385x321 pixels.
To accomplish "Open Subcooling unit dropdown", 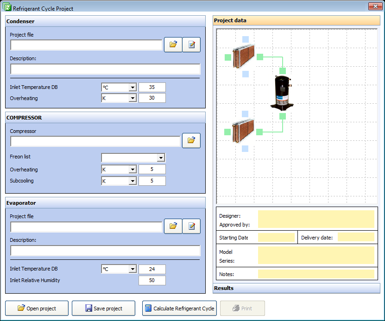I will (x=133, y=181).
